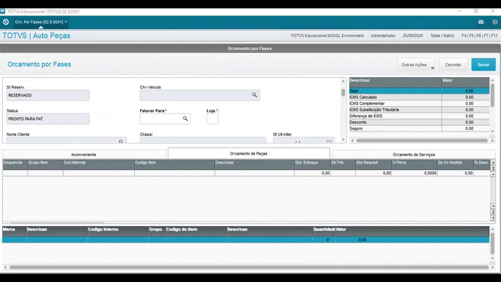
Task: Click the Sequencia column header
Action: pyautogui.click(x=15, y=164)
